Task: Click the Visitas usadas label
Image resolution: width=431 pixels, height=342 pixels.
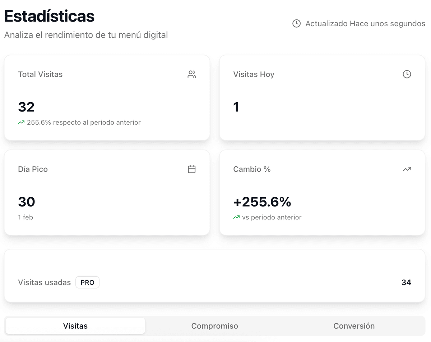Action: pos(45,282)
